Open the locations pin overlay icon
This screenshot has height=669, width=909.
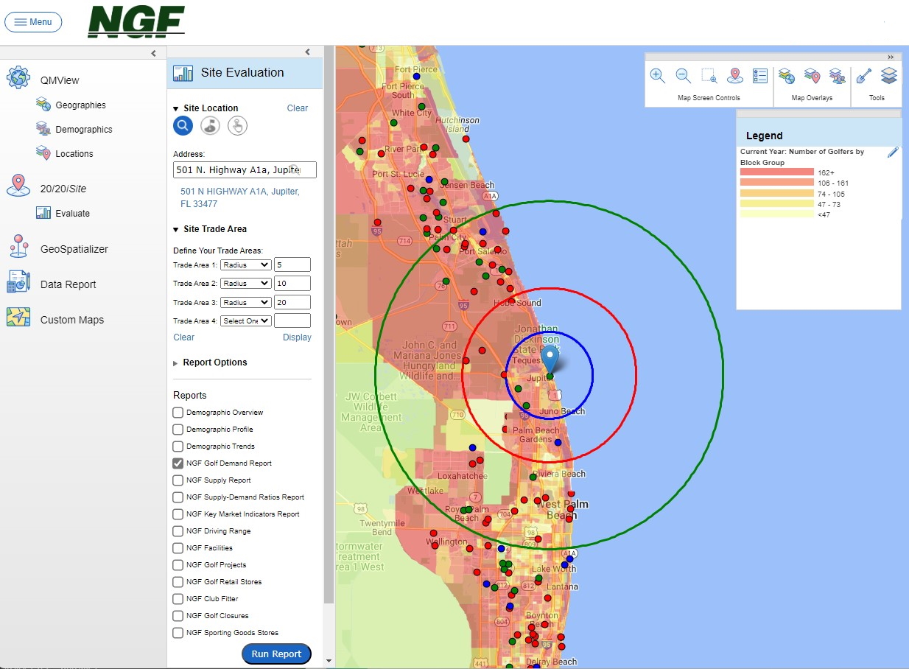[812, 75]
